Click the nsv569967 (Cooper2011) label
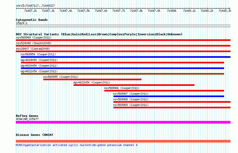This screenshot has height=153, width=238. (131, 94)
